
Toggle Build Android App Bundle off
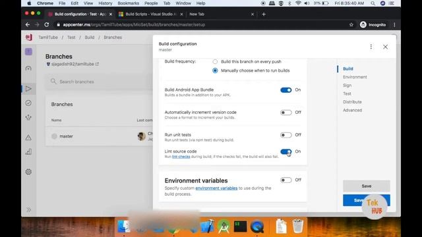(286, 90)
